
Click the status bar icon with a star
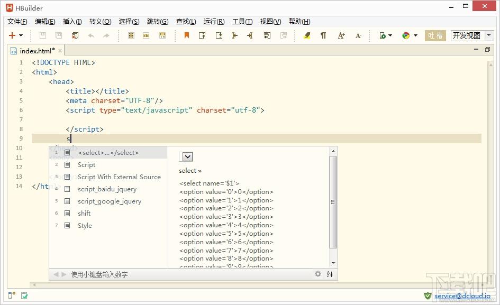pyautogui.click(x=12, y=295)
